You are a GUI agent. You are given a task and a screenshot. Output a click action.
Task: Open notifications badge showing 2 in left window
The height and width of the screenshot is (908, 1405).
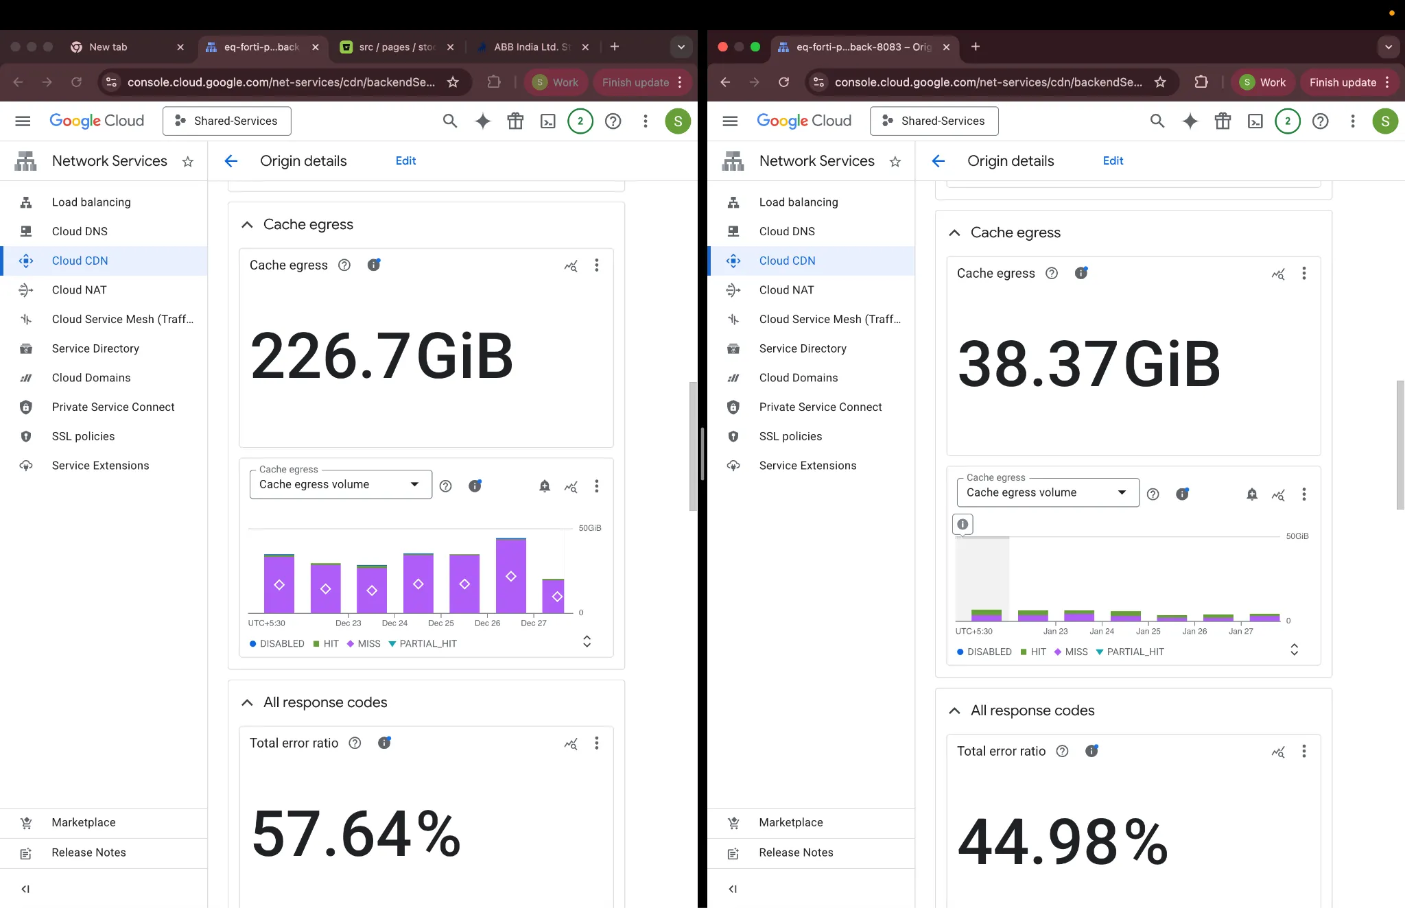click(580, 121)
